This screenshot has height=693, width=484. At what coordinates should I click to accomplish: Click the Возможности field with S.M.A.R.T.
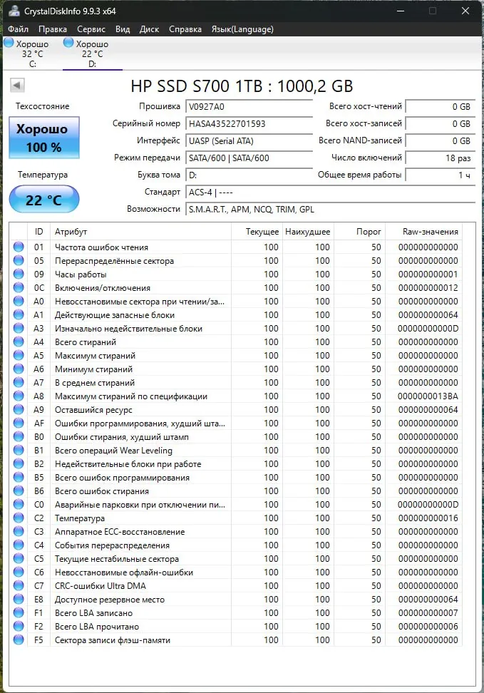tap(330, 209)
